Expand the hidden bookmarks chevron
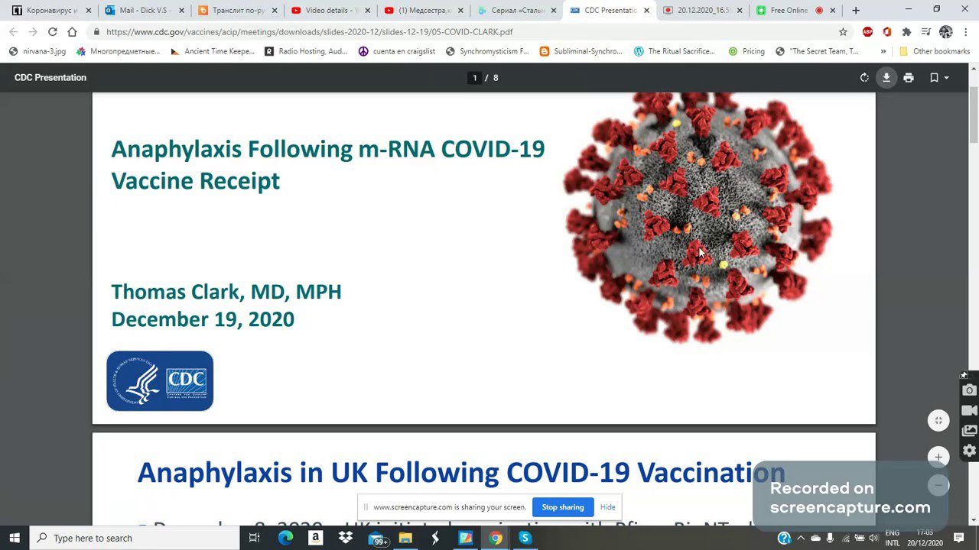Viewport: 979px width, 550px height. click(883, 51)
